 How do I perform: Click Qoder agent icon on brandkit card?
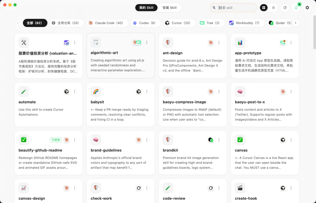[211, 140]
